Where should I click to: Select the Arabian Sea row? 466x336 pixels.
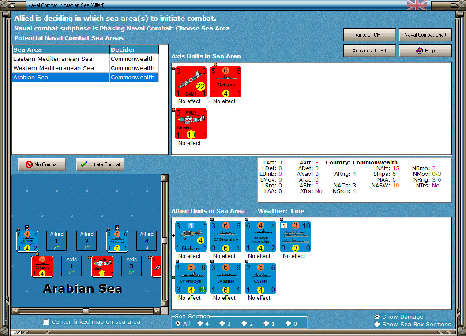(85, 77)
